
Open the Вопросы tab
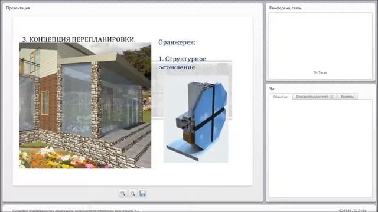pyautogui.click(x=347, y=97)
